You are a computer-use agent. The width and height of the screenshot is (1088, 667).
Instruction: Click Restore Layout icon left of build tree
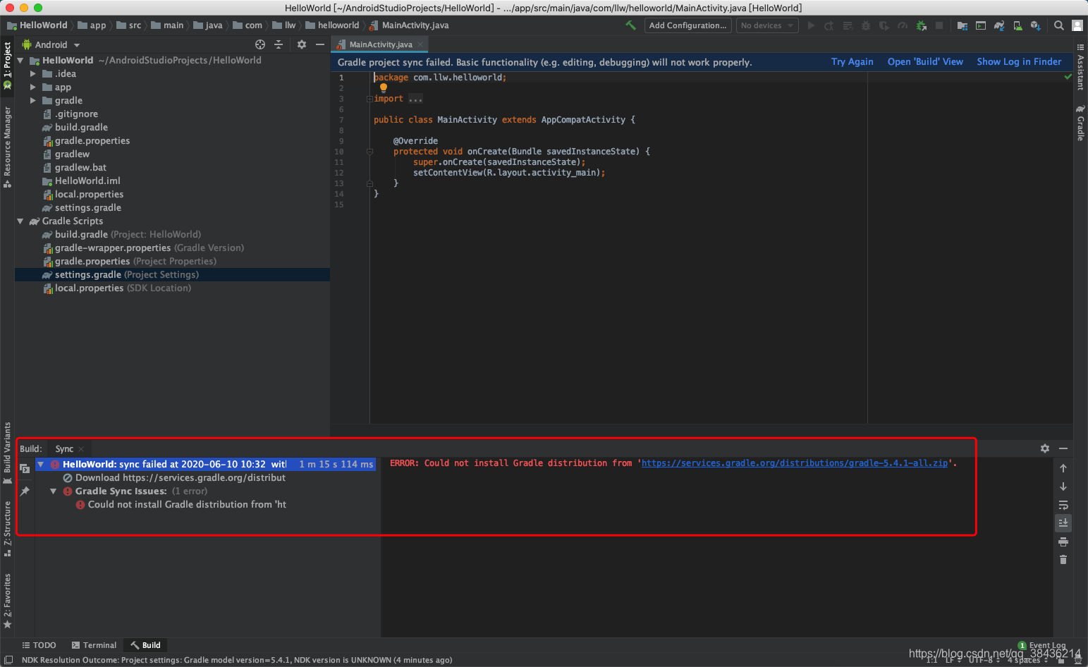click(x=25, y=468)
